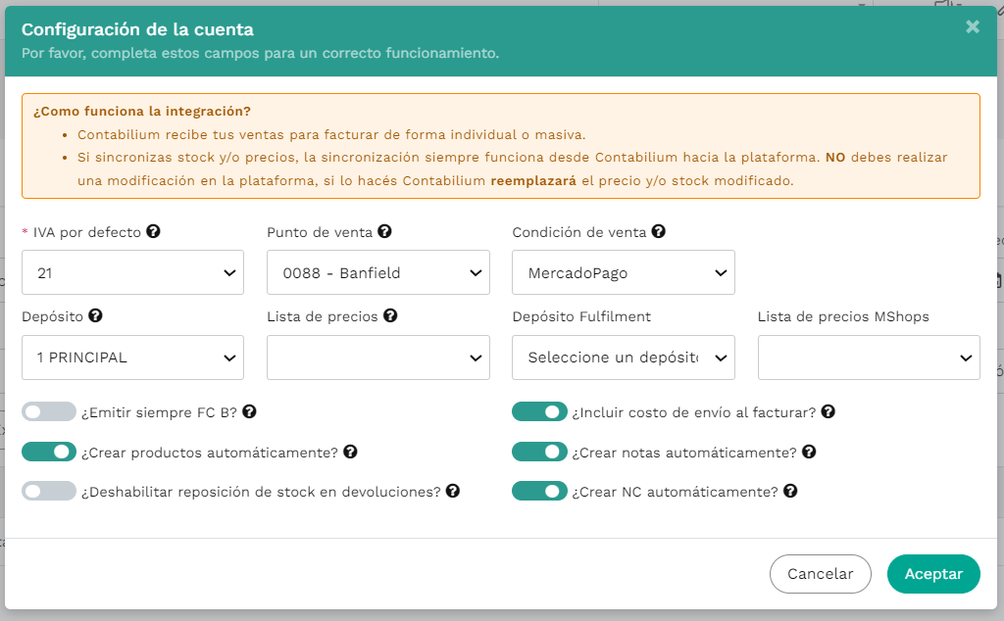The image size is (1004, 621).
Task: Click help icon for Crear productos automáticamente
Action: [350, 453]
